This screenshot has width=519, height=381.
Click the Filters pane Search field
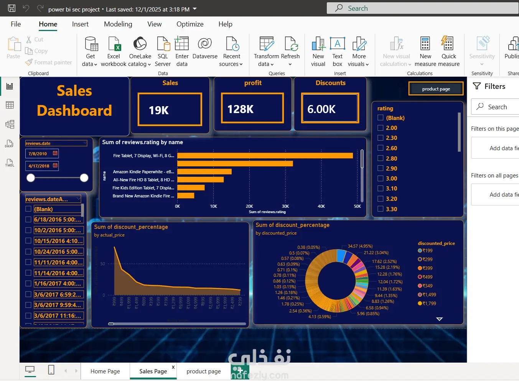coord(495,107)
